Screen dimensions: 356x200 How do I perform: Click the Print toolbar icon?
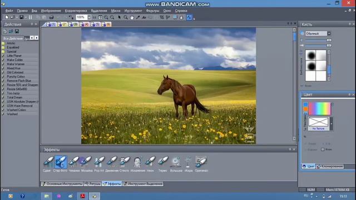[52, 17]
